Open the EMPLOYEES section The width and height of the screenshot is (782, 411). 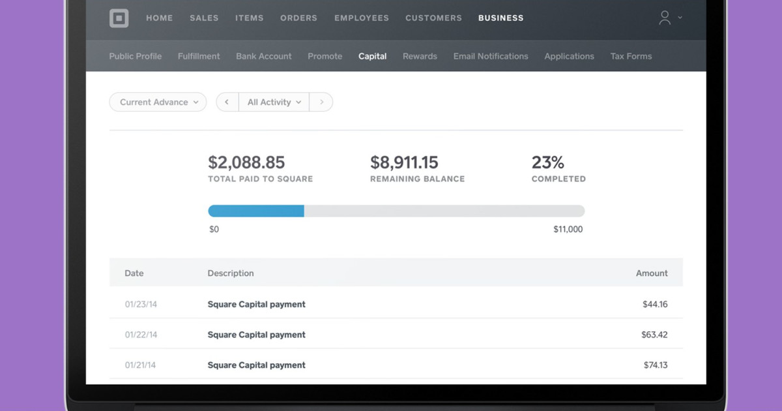coord(362,18)
